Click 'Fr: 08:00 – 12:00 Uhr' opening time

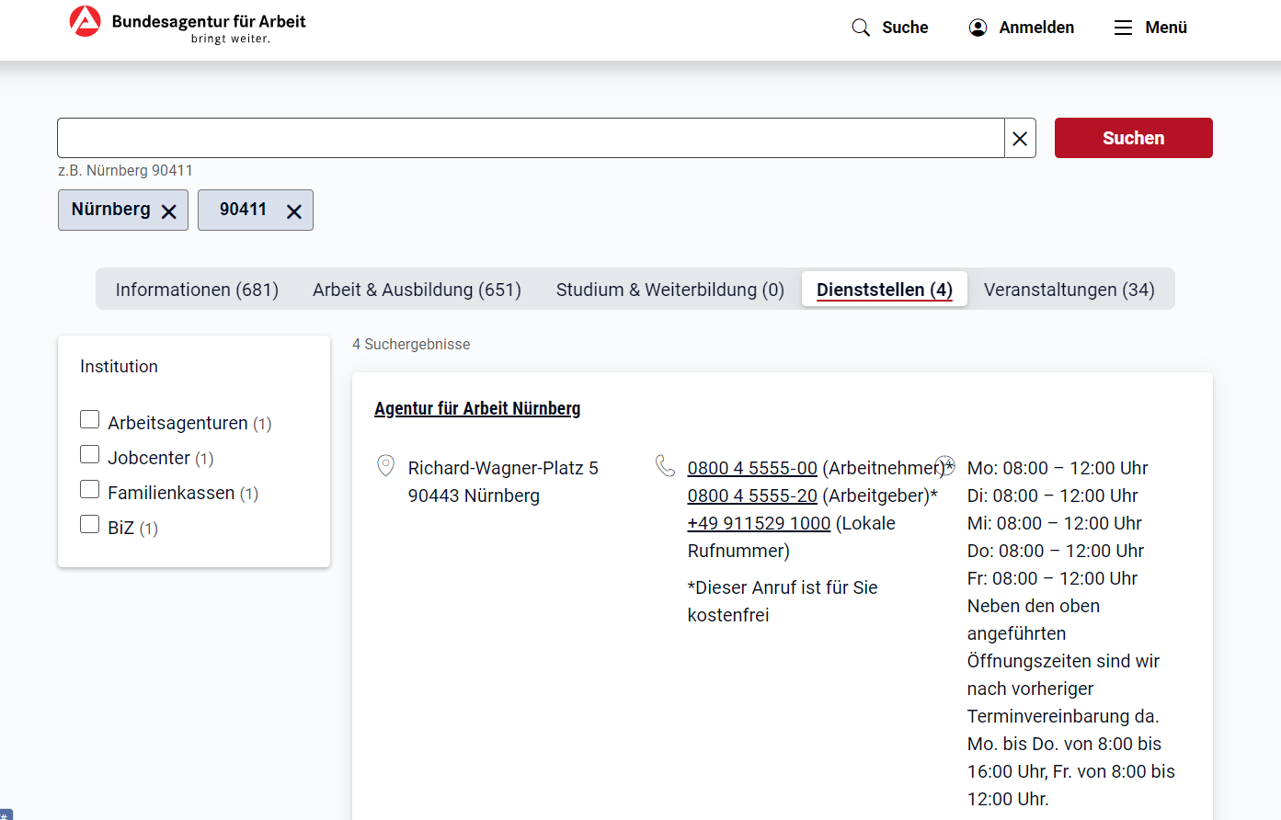click(1052, 578)
